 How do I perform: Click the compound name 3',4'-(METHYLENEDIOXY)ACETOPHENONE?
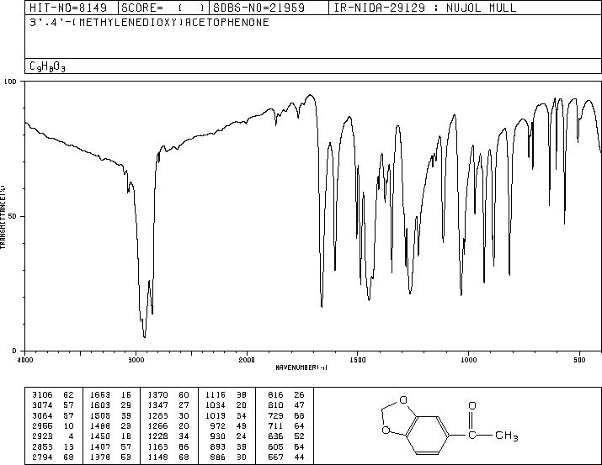click(x=149, y=22)
